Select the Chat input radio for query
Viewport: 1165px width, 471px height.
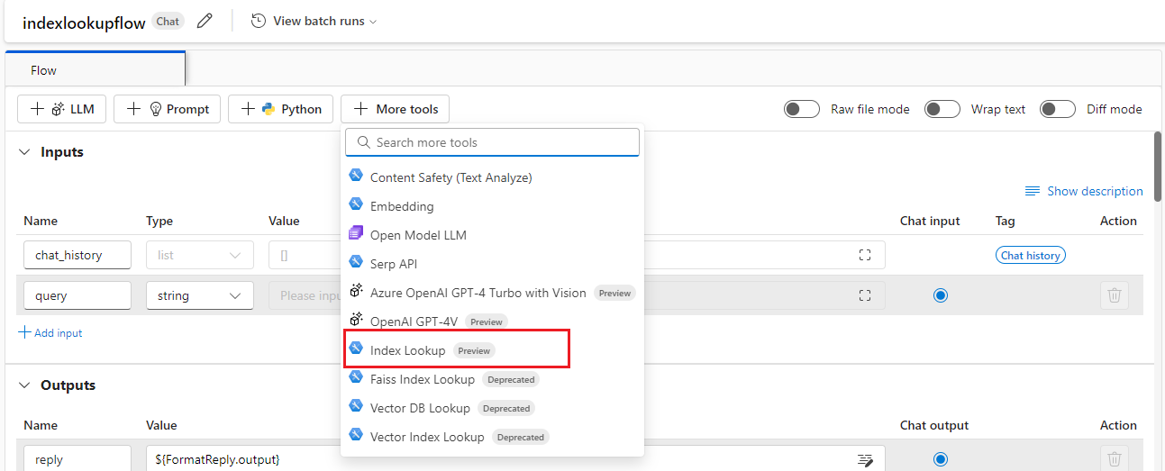941,295
